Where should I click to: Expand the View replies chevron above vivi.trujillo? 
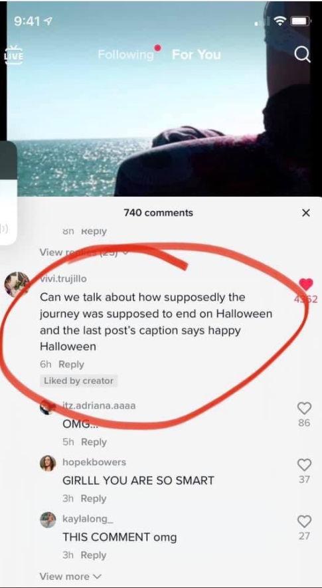83,252
